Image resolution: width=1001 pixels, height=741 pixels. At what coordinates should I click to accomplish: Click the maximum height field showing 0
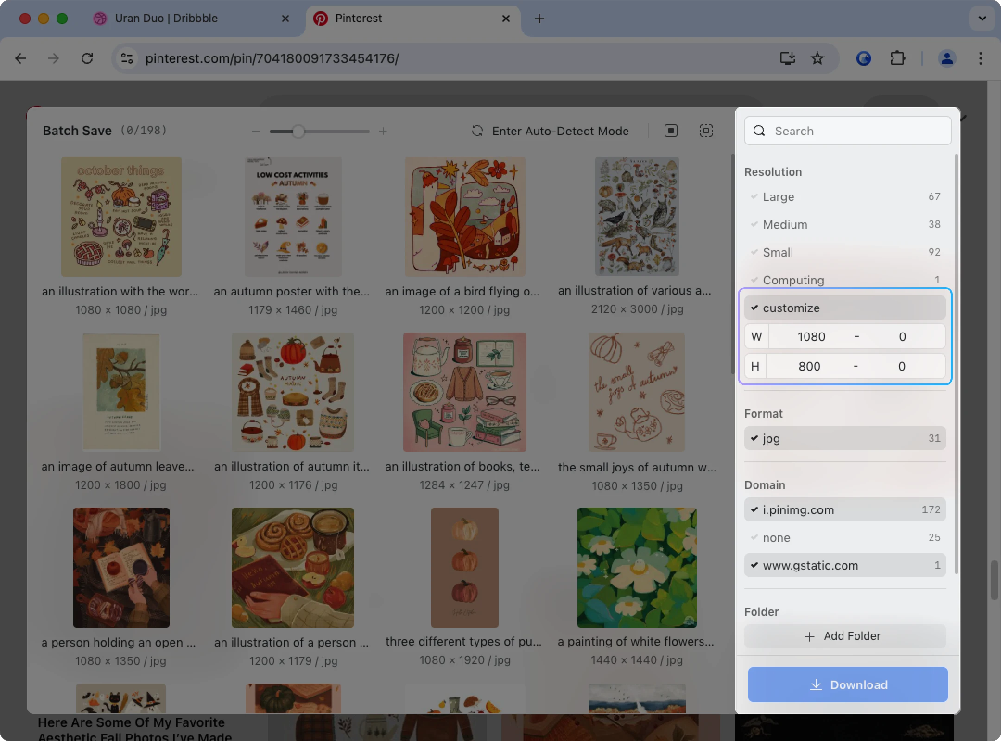coord(901,366)
